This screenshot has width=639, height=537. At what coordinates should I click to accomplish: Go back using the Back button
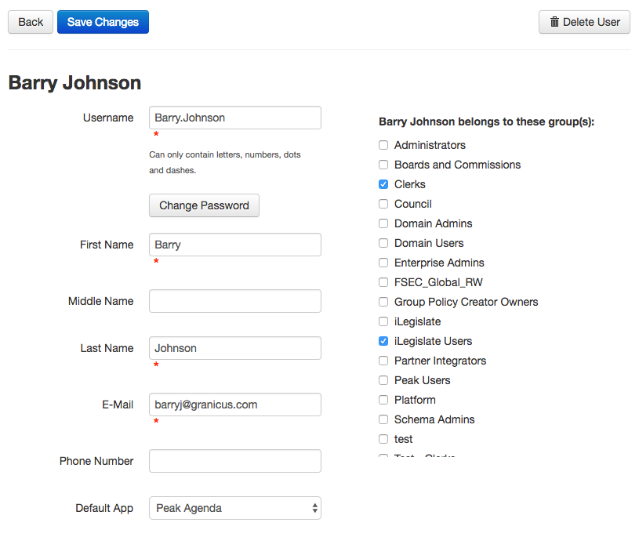[31, 22]
